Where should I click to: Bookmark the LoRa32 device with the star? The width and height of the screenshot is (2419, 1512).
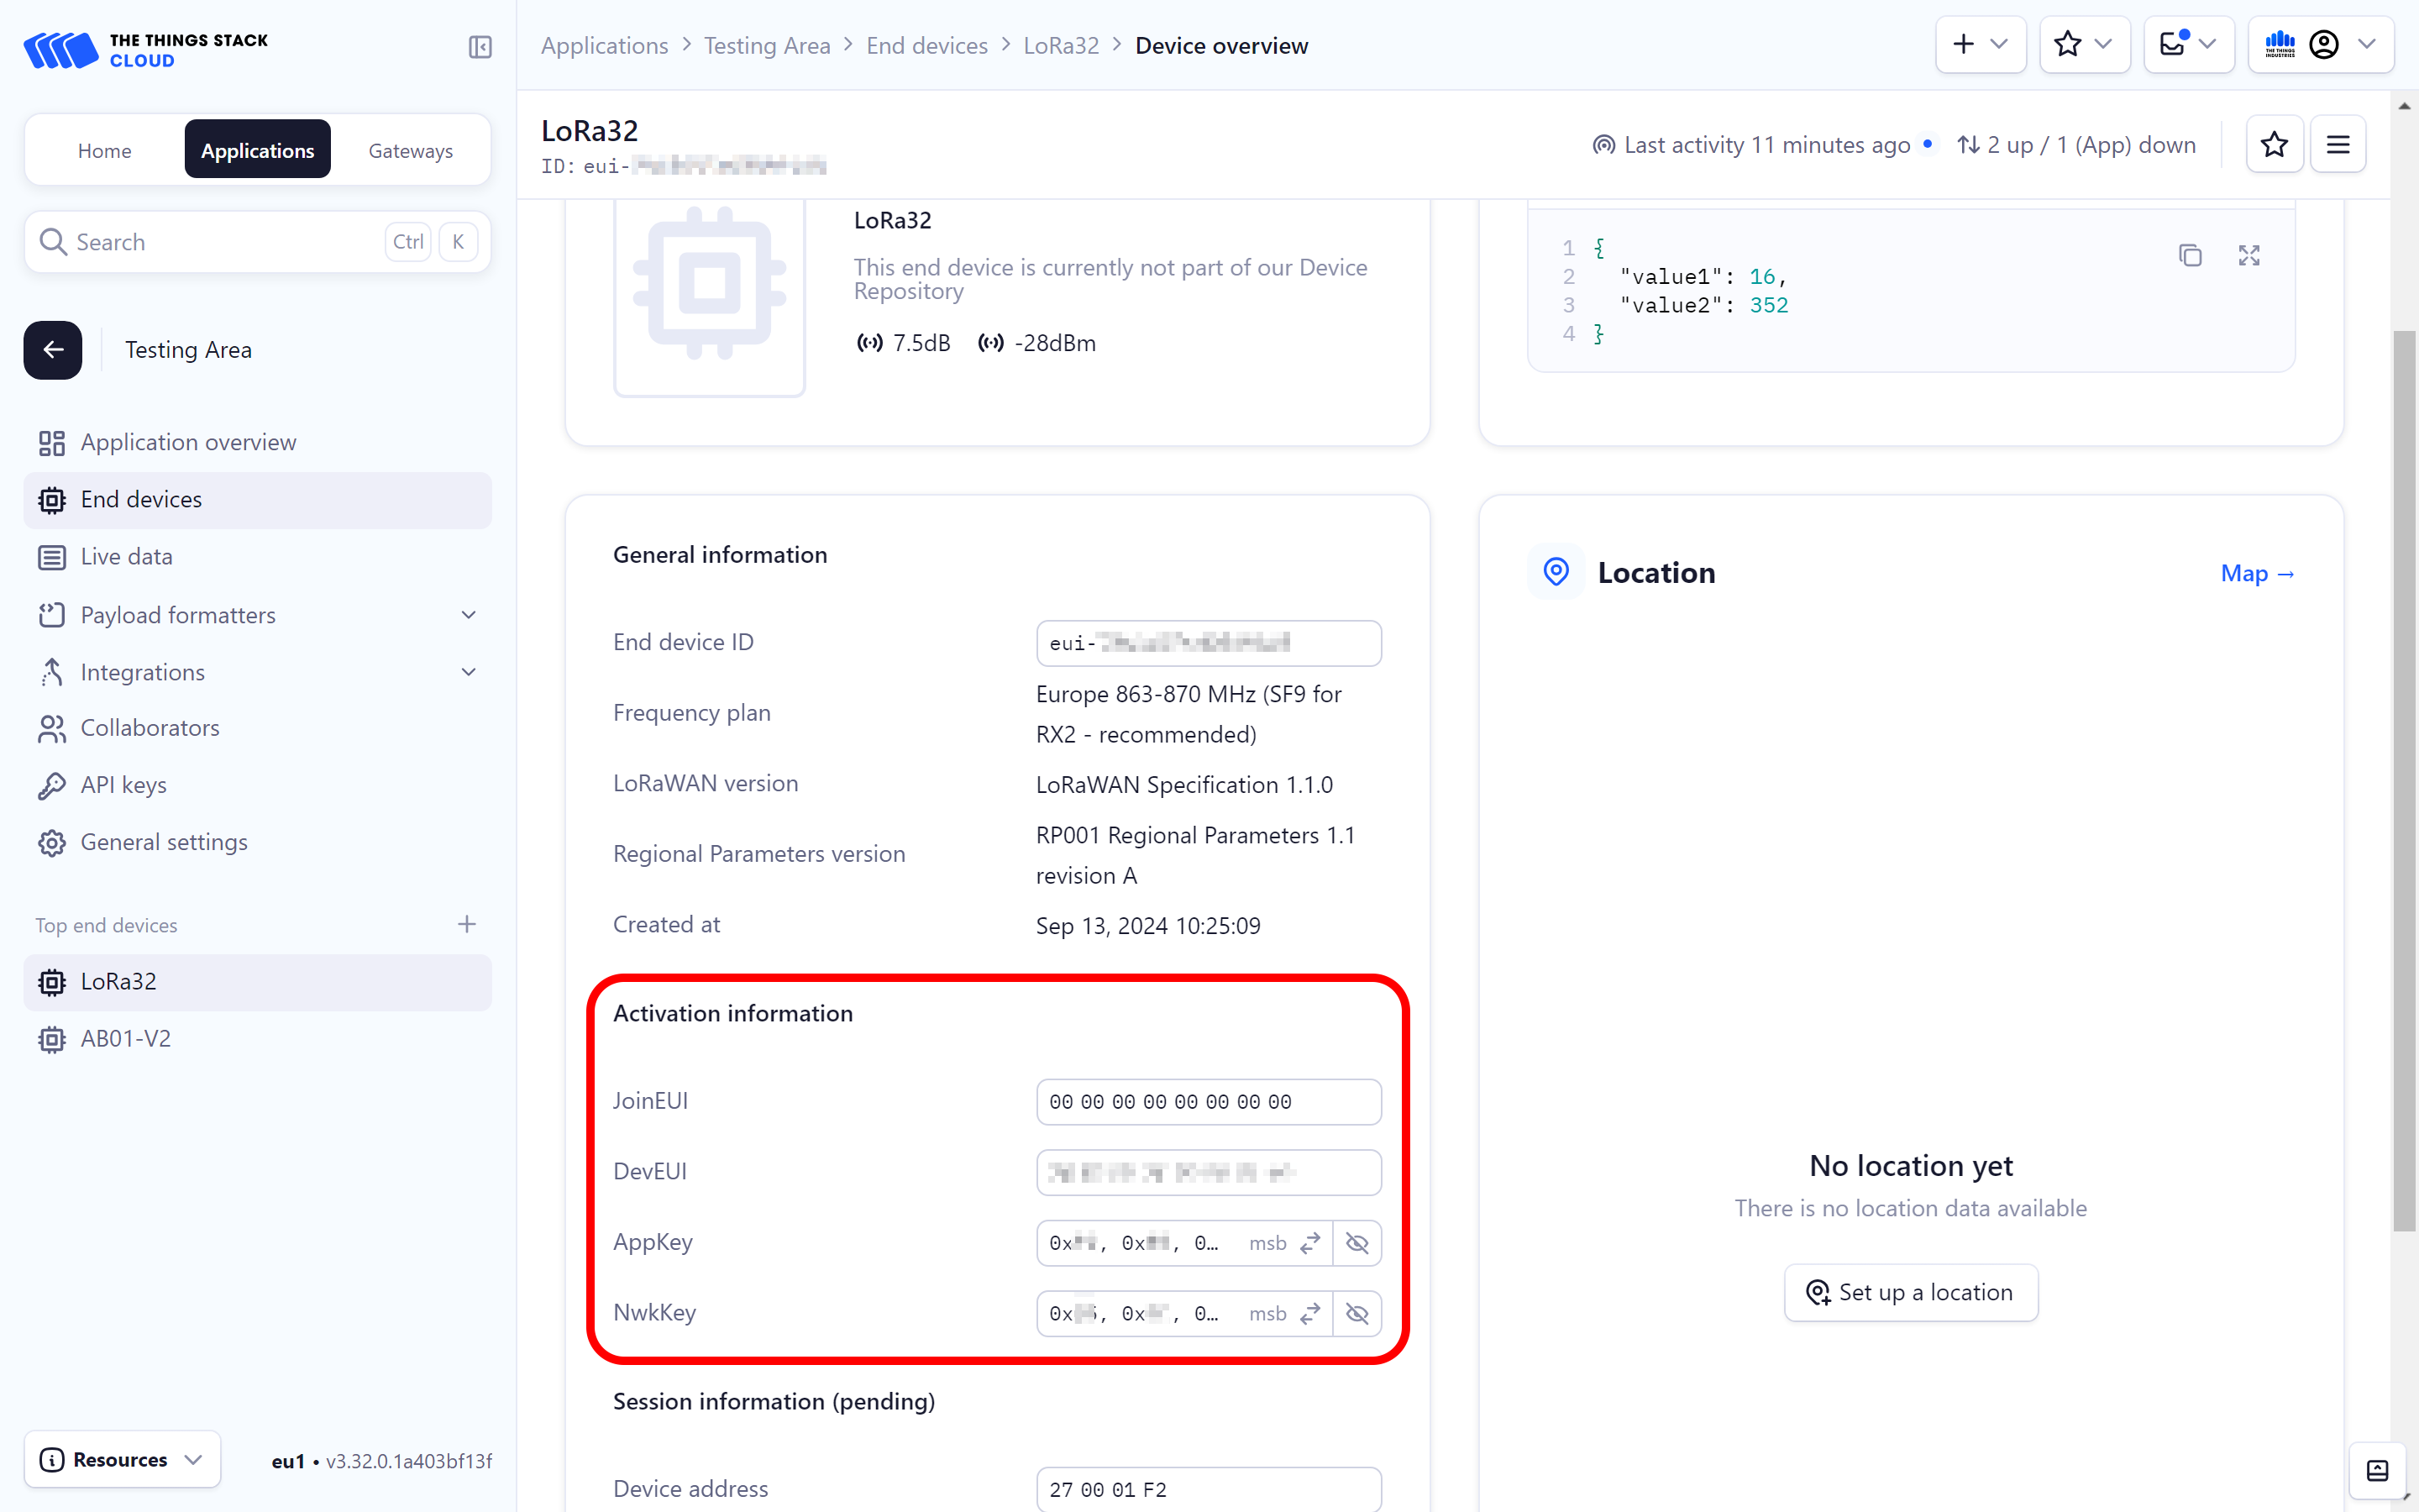(2274, 145)
